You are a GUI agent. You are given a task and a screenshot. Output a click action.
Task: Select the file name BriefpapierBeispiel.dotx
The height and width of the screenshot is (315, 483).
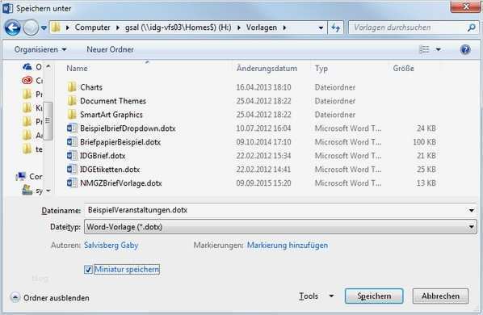tap(120, 142)
